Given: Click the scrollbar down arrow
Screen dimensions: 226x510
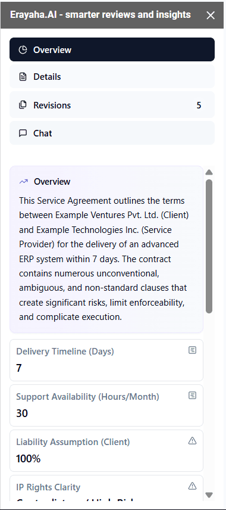Looking at the screenshot, I should 209,495.
